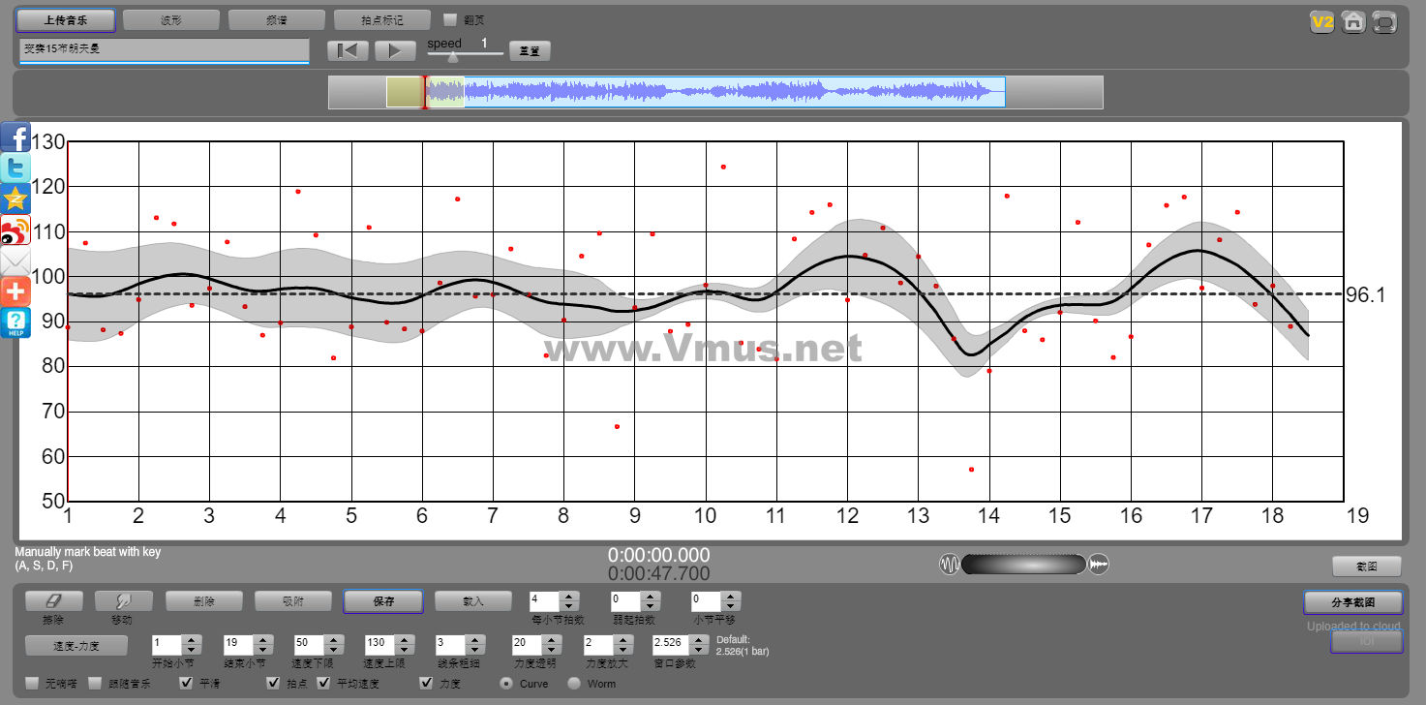Open the blue HELP question mark icon
Viewport: 1426px width, 705px height.
click(x=15, y=323)
